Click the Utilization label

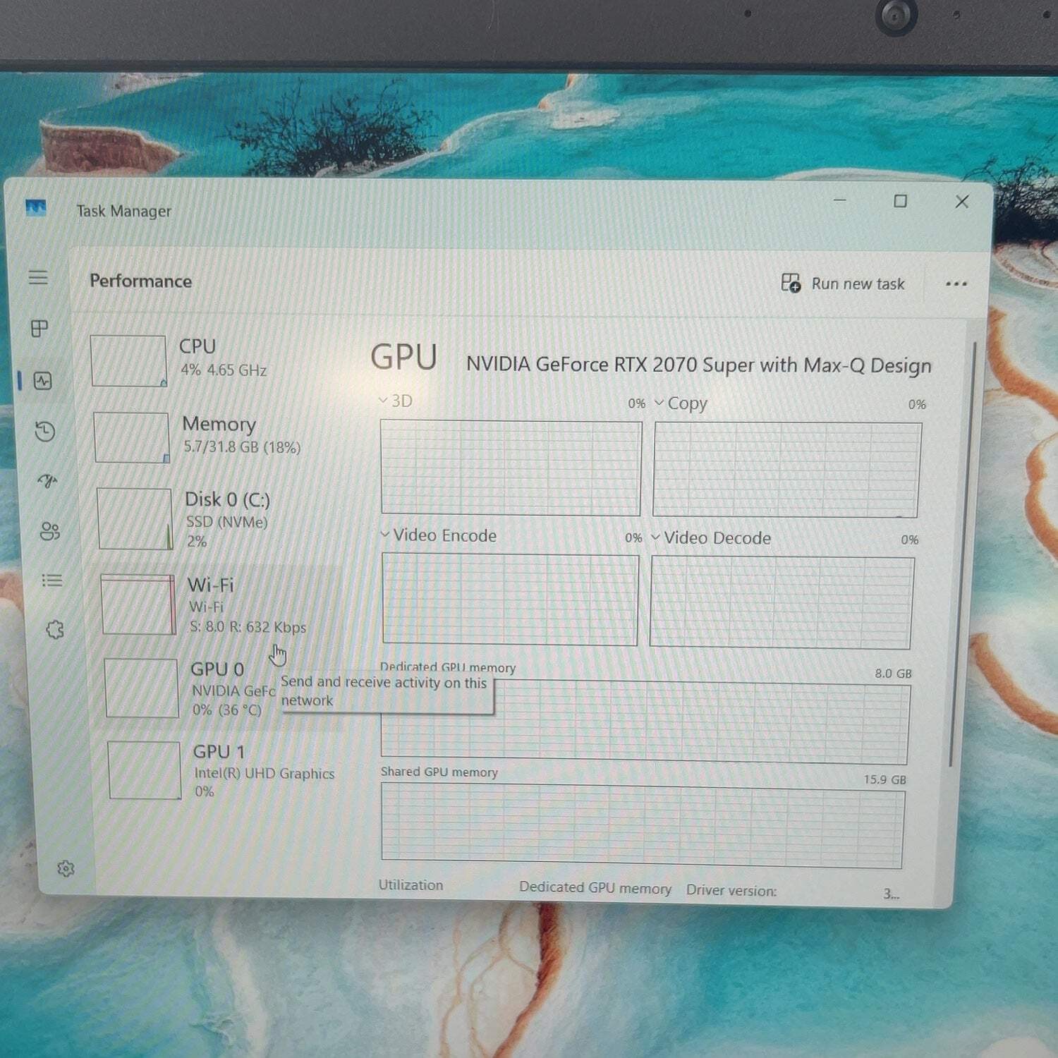pyautogui.click(x=411, y=885)
